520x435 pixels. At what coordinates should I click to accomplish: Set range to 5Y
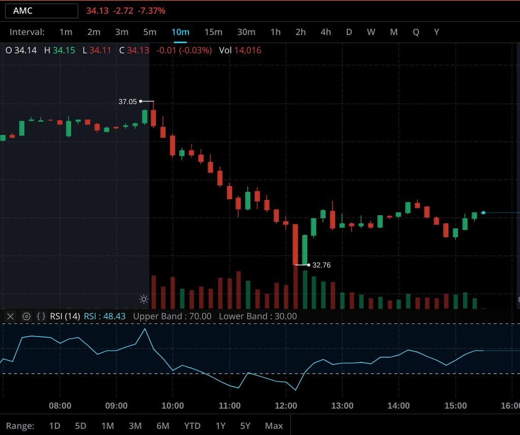[x=245, y=426]
